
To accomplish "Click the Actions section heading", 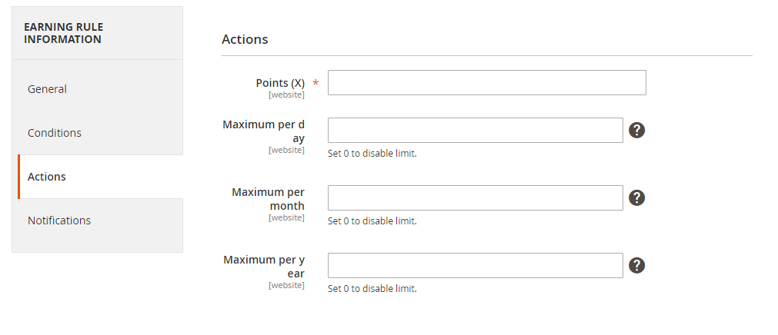I will pos(245,39).
